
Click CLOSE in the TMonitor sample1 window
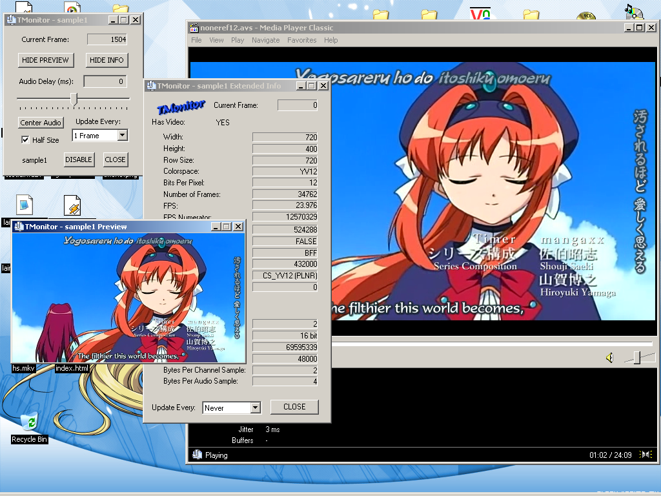click(x=115, y=160)
